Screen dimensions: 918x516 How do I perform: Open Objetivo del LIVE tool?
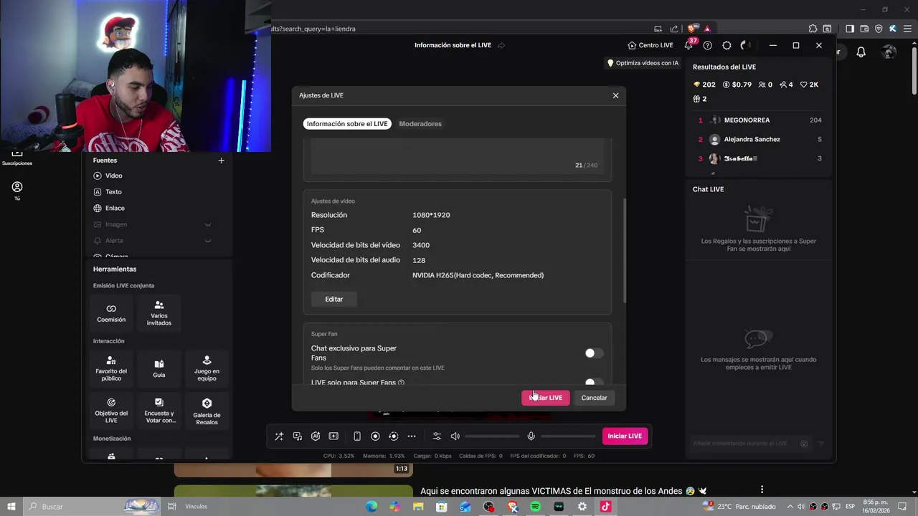pos(111,410)
